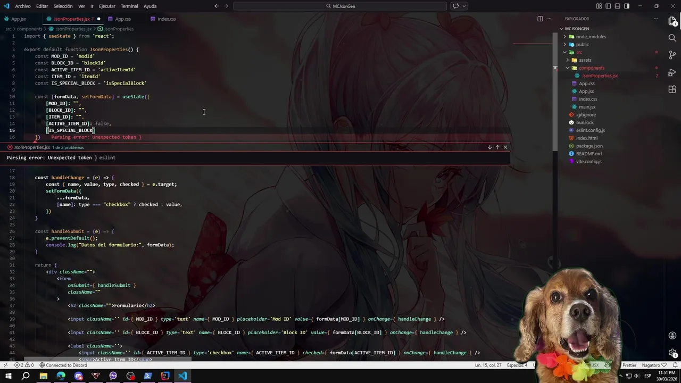Click the split editor icon

click(x=540, y=19)
